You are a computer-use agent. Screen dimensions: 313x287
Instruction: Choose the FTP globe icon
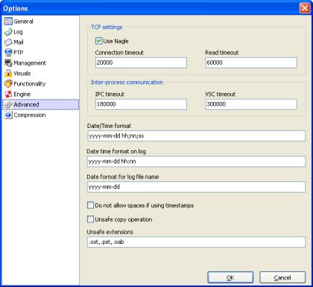click(8, 53)
